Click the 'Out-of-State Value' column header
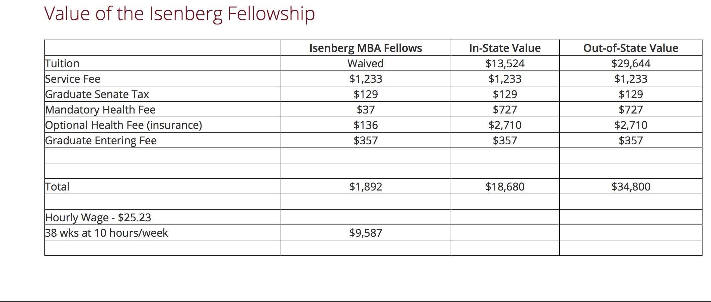This screenshot has height=302, width=711. 631,48
